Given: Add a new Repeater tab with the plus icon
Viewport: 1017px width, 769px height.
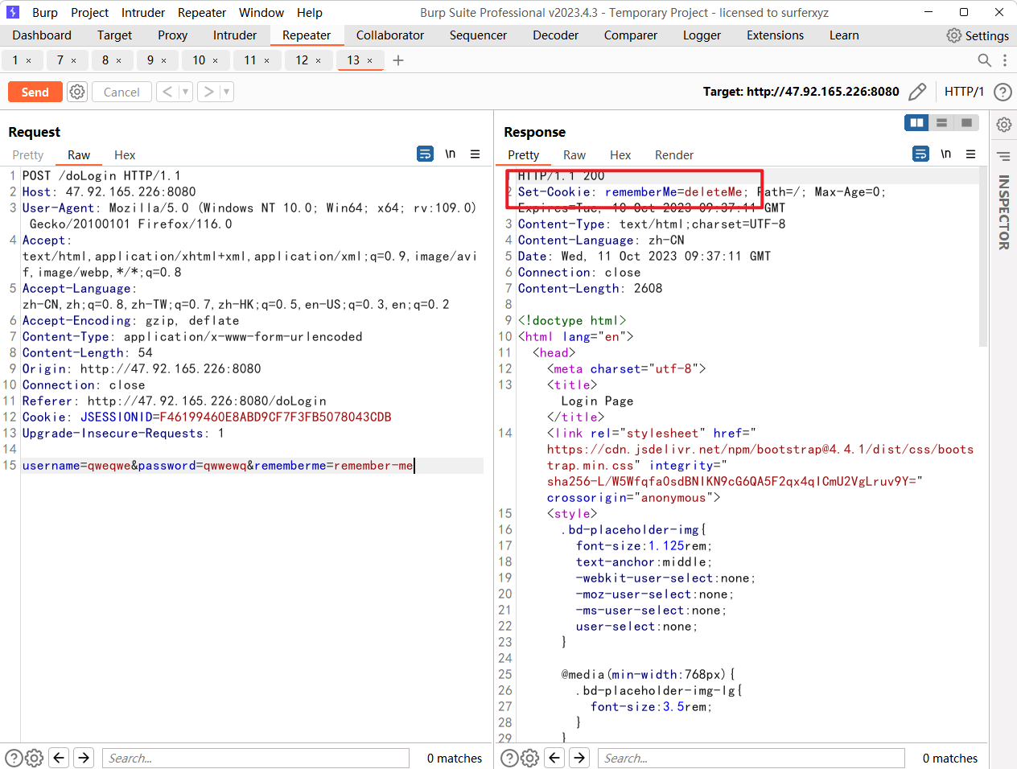Looking at the screenshot, I should (x=398, y=60).
